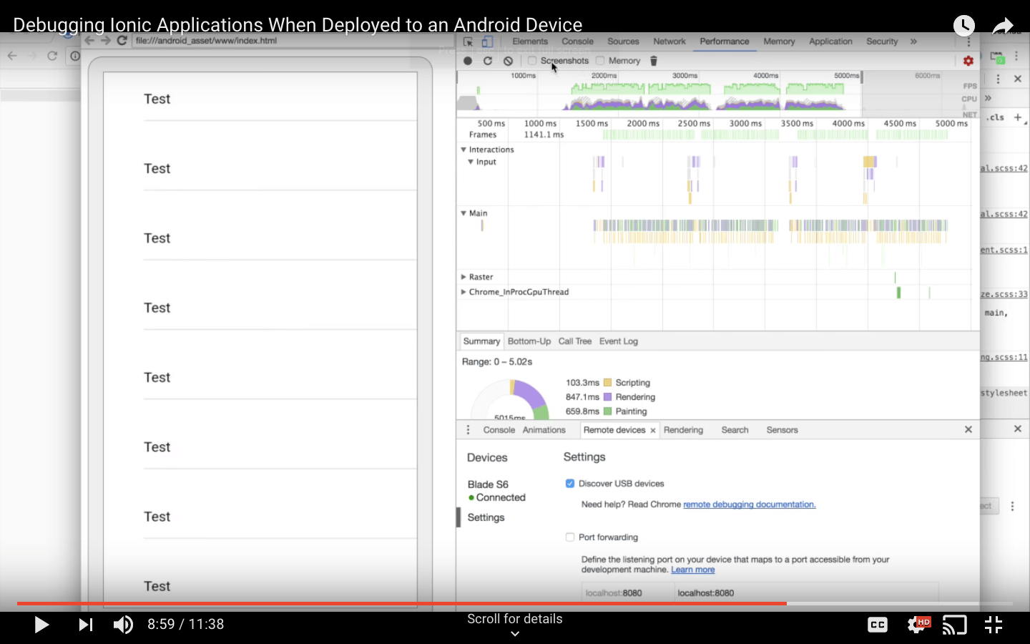
Task: Select the Bottom-Up tab
Action: pos(529,341)
